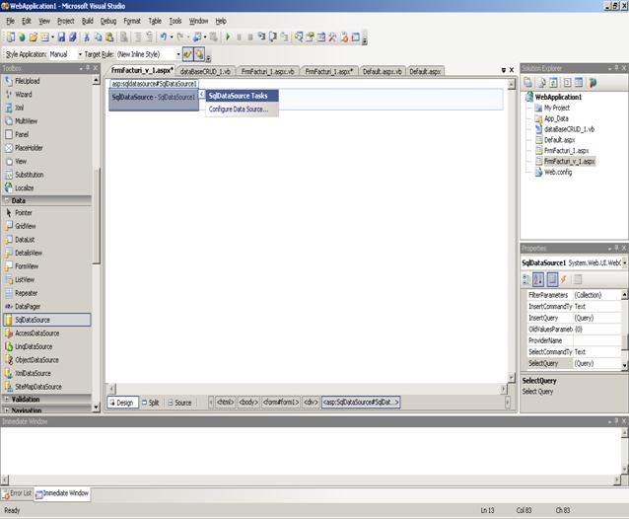Click Properties alphabetical sort icon
The height and width of the screenshot is (519, 629).
[x=538, y=279]
